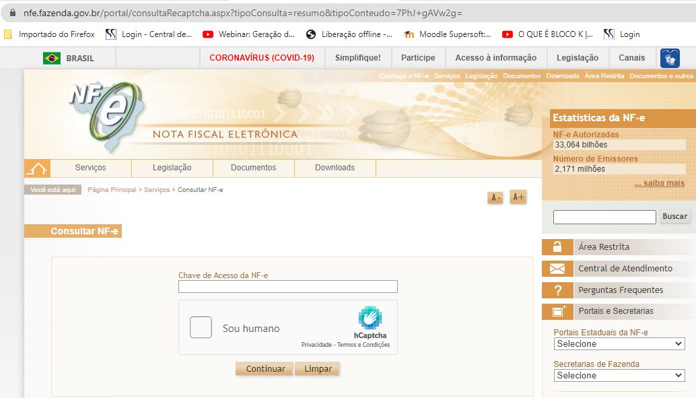The height and width of the screenshot is (398, 696).
Task: Increase the font size with A+
Action: [x=518, y=197]
